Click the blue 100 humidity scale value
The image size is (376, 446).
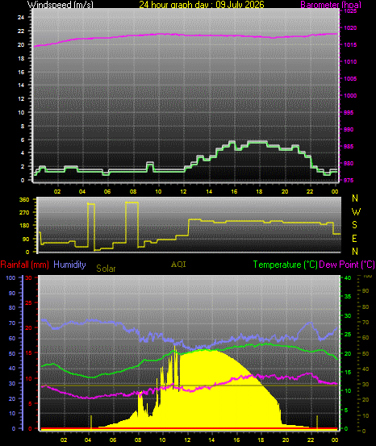tap(10, 278)
